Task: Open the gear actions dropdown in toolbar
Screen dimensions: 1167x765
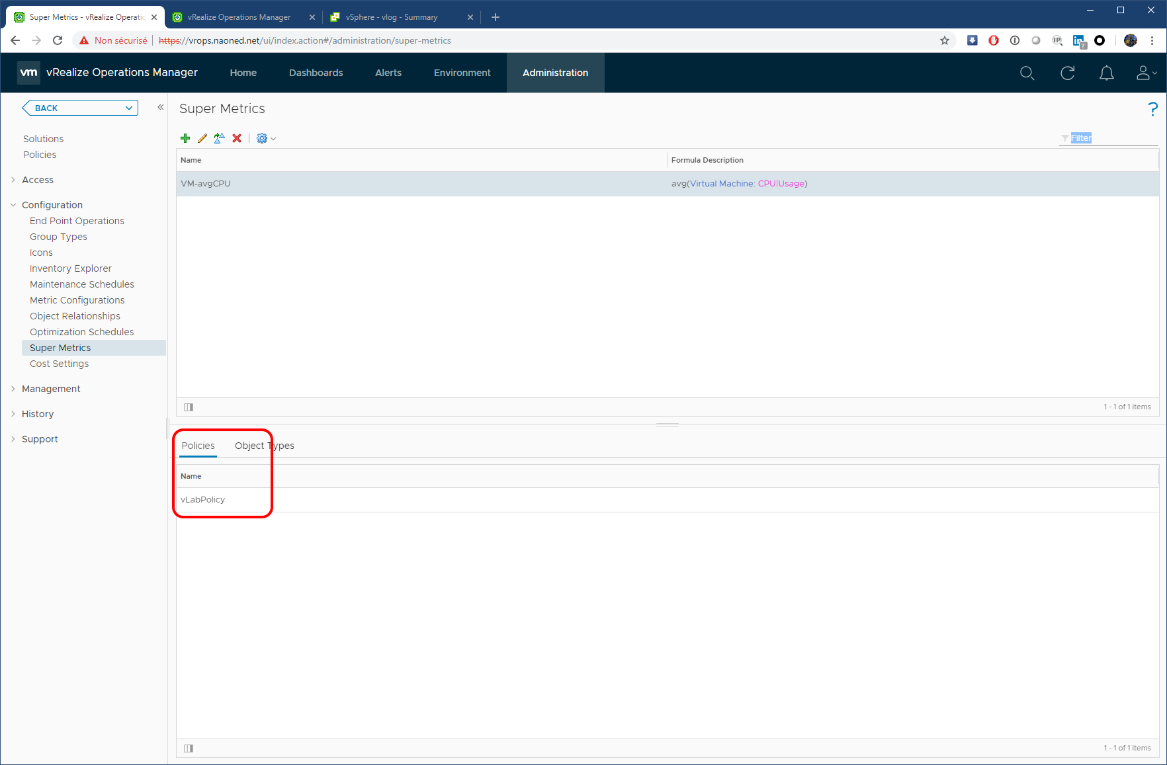Action: (266, 138)
